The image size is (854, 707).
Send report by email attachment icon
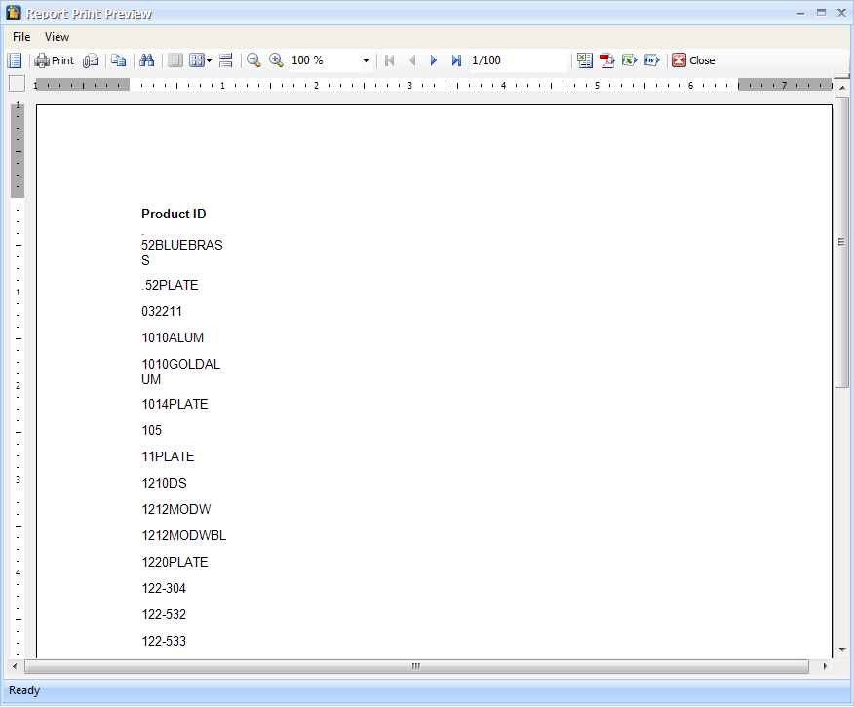[x=91, y=60]
